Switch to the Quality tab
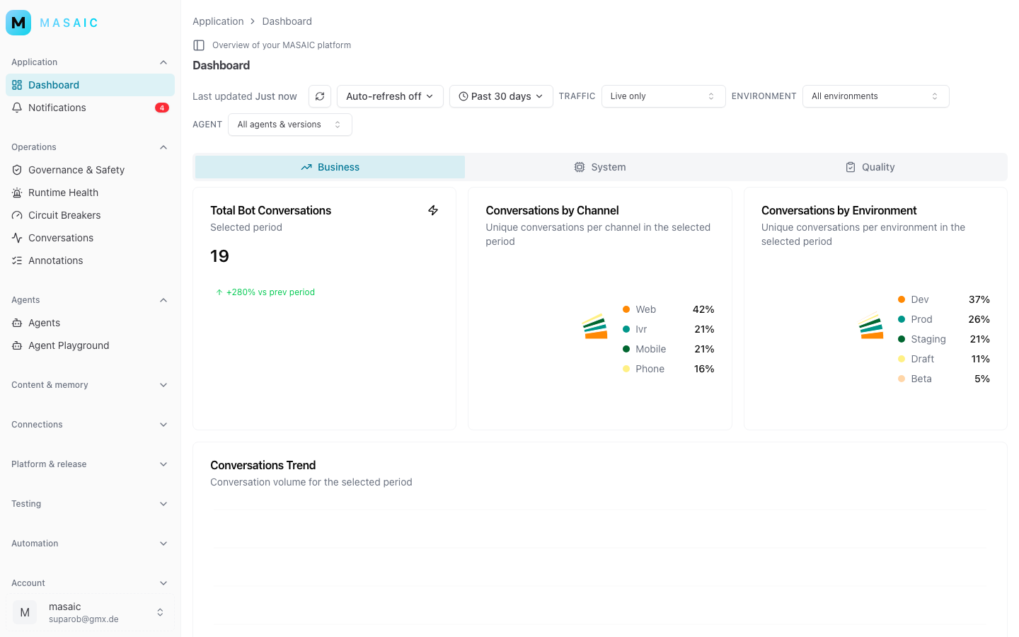The image size is (1019, 637). point(870,167)
